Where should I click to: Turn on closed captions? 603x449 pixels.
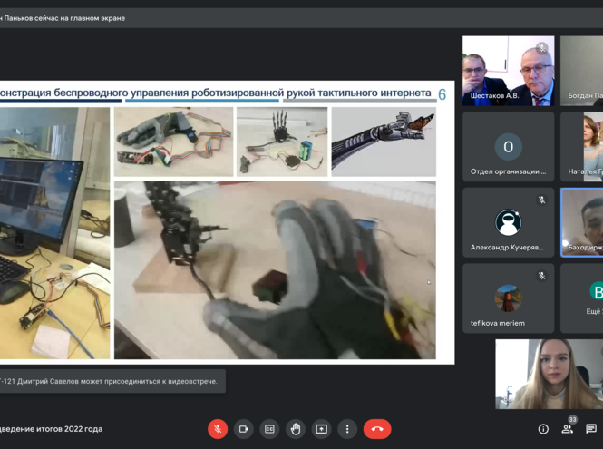pyautogui.click(x=269, y=429)
